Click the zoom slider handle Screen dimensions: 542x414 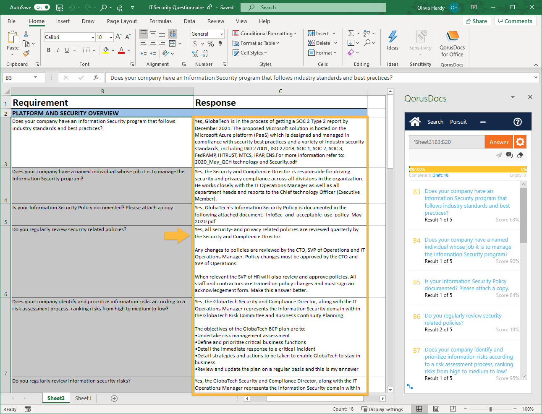[490, 409]
